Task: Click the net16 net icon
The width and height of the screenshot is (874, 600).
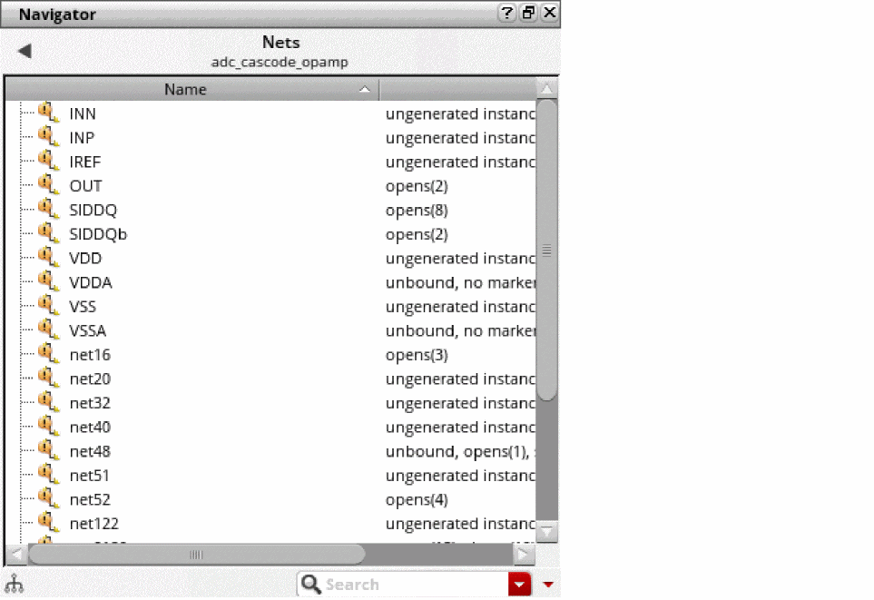Action: (x=48, y=353)
